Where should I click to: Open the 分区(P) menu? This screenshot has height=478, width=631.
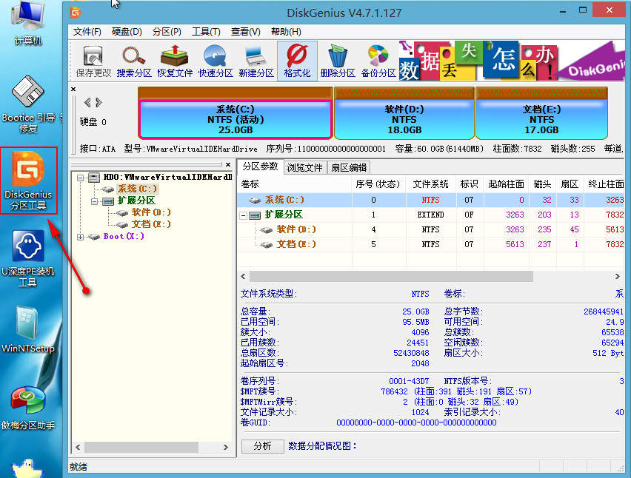point(167,32)
